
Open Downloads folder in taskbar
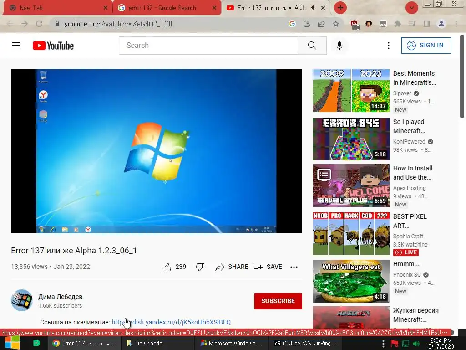[157, 343]
